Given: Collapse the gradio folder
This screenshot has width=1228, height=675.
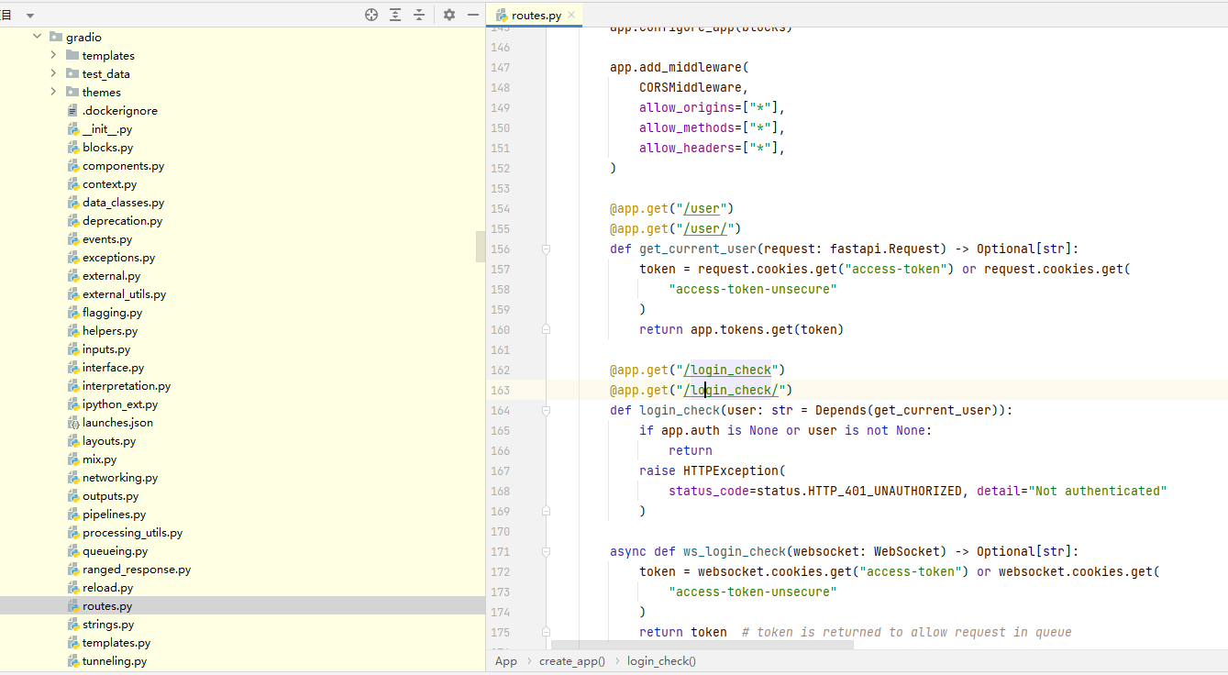Looking at the screenshot, I should pos(38,38).
